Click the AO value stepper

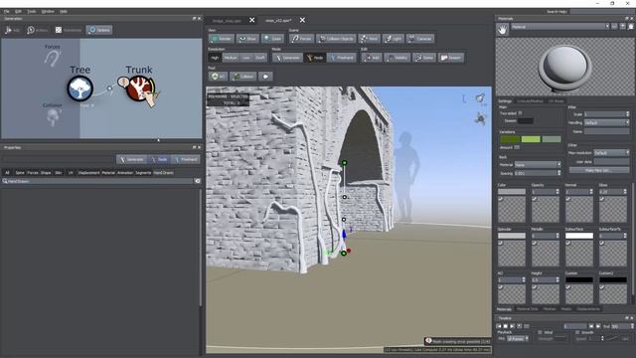click(524, 279)
